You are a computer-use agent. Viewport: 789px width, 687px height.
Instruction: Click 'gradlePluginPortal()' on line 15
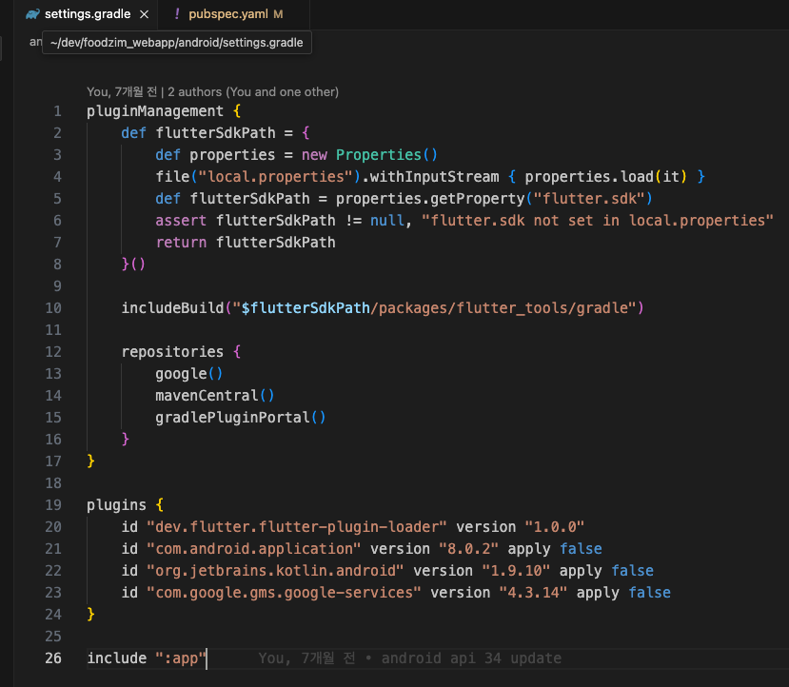241,418
